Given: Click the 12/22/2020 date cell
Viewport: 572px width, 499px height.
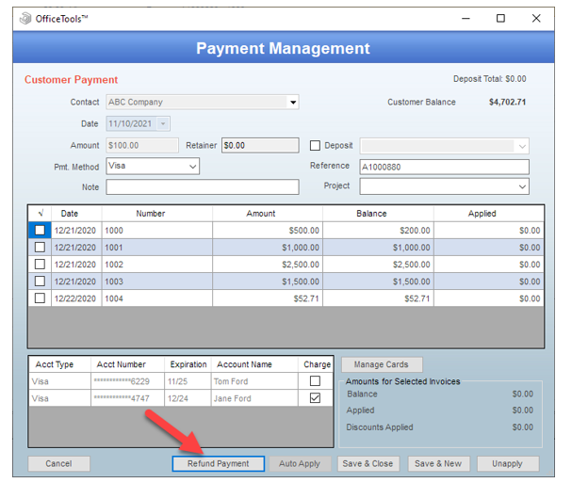Looking at the screenshot, I should (x=76, y=298).
